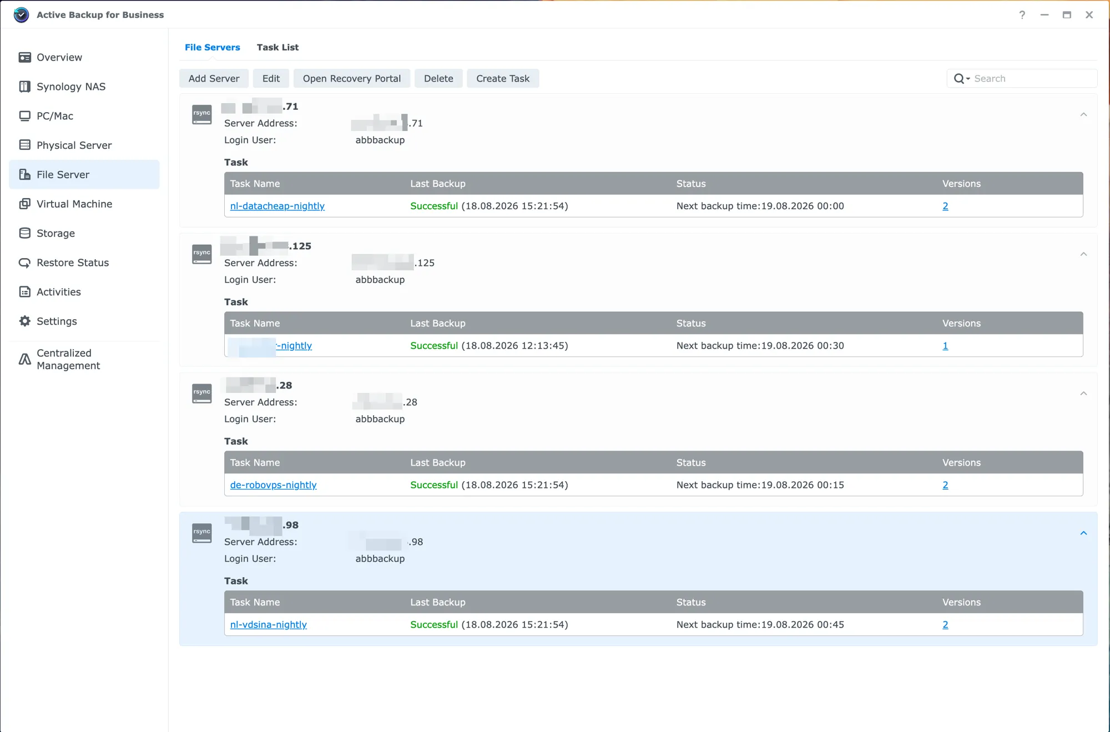Open the Overview section icon
This screenshot has width=1110, height=732.
[x=24, y=57]
